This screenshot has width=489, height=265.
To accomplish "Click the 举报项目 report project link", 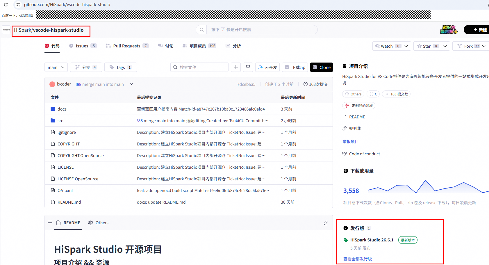I will [350, 142].
